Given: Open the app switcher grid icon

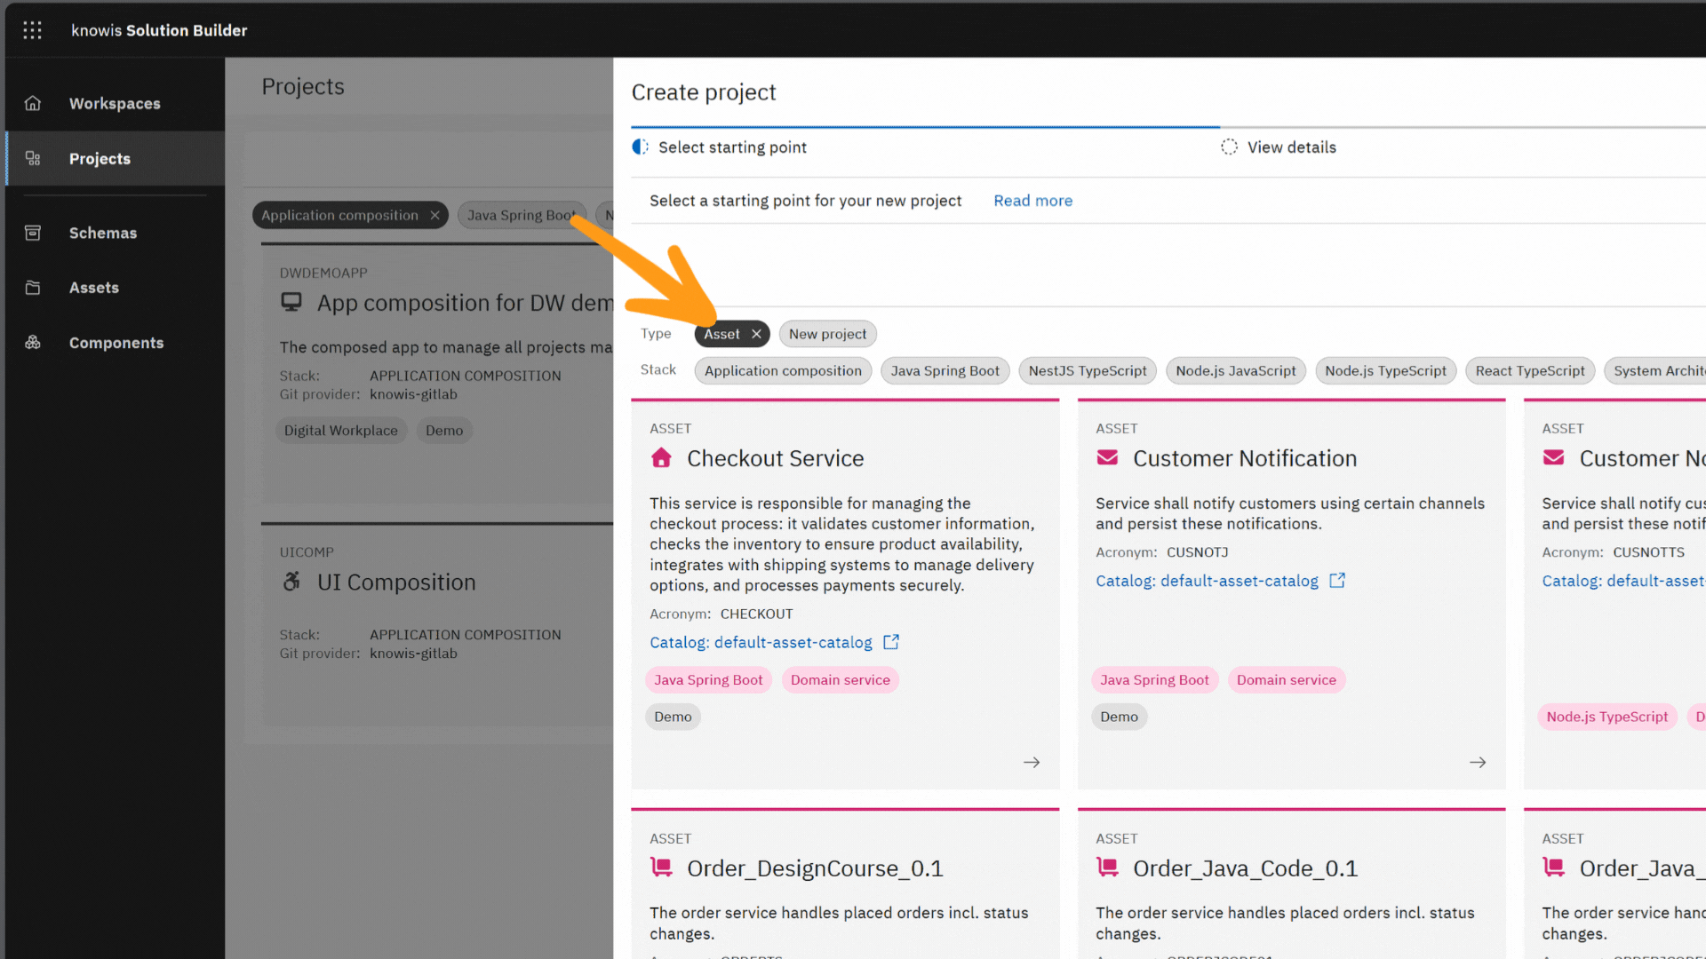Looking at the screenshot, I should (x=32, y=30).
